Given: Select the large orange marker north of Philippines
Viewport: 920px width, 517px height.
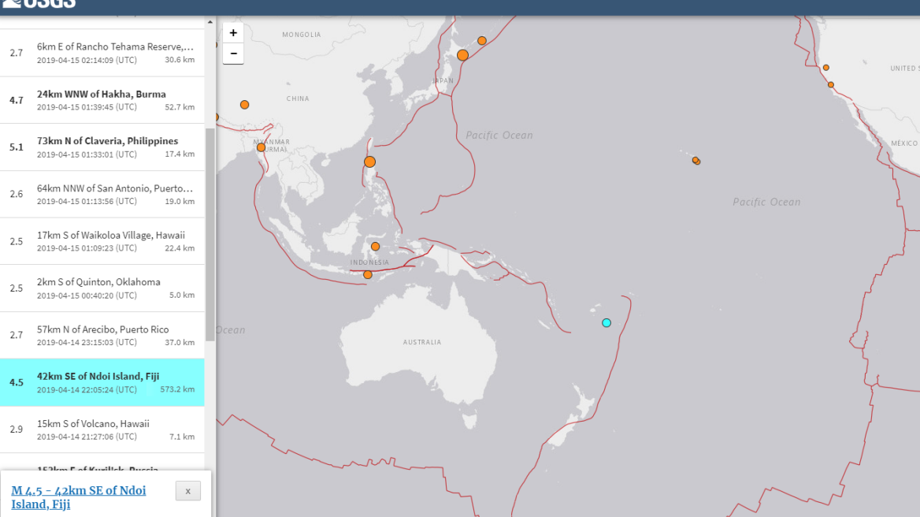Looking at the screenshot, I should [370, 162].
